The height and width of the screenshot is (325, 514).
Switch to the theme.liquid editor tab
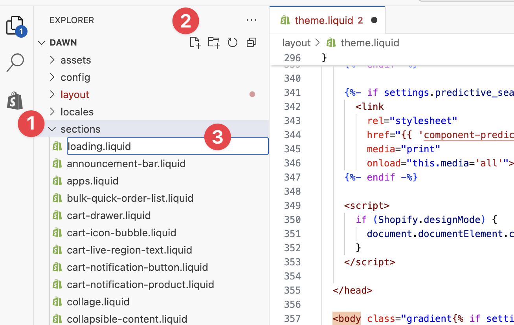(323, 20)
